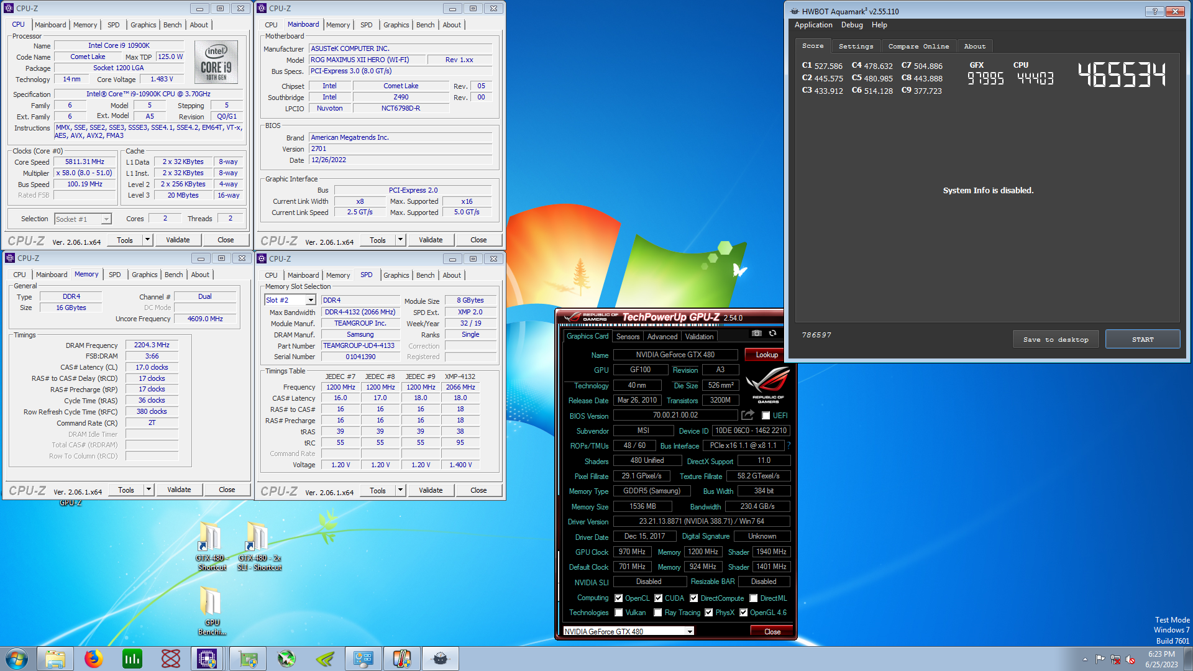
Task: Click the Action Center flag tray icon
Action: (1100, 659)
